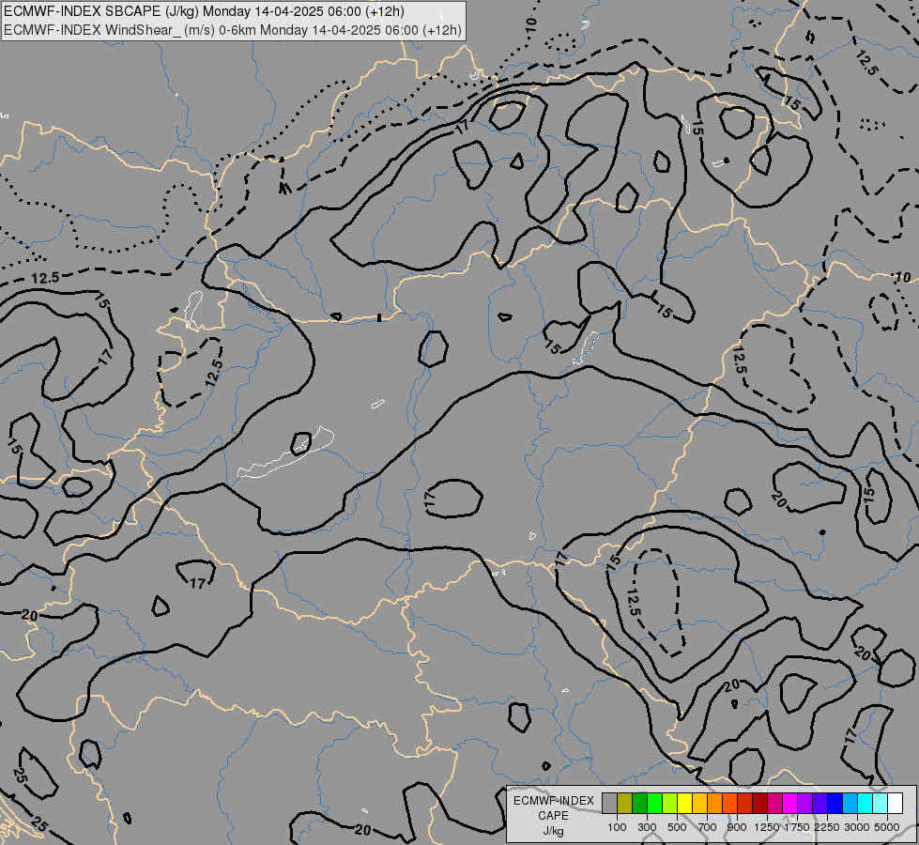Screen dimensions: 919x845
Task: Pick the yellow-green swatch in the legend
Action: coord(670,804)
